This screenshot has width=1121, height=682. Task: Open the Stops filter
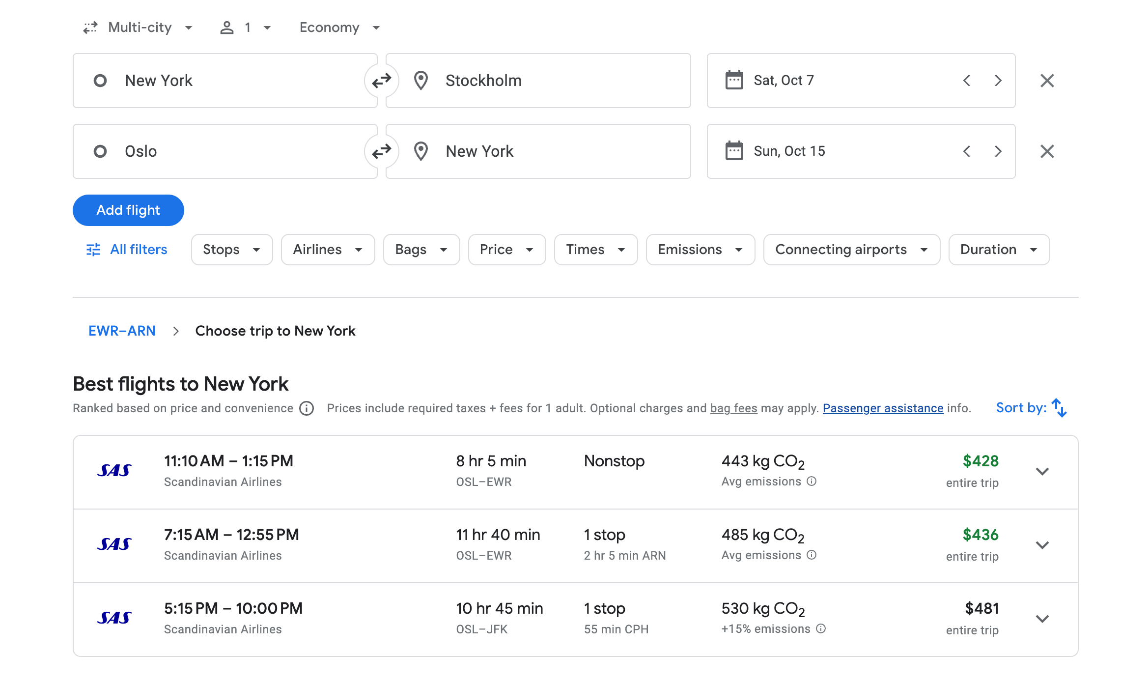[x=231, y=250]
